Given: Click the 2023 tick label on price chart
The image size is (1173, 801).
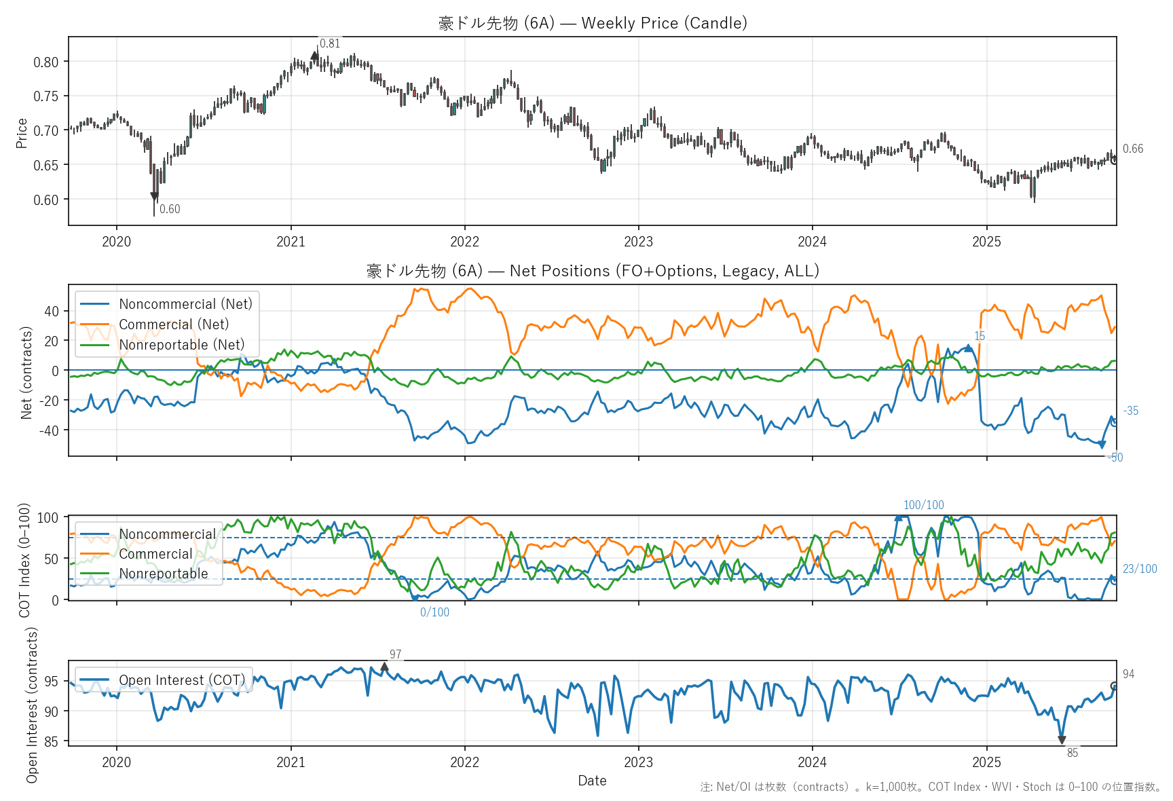Looking at the screenshot, I should click(x=638, y=242).
